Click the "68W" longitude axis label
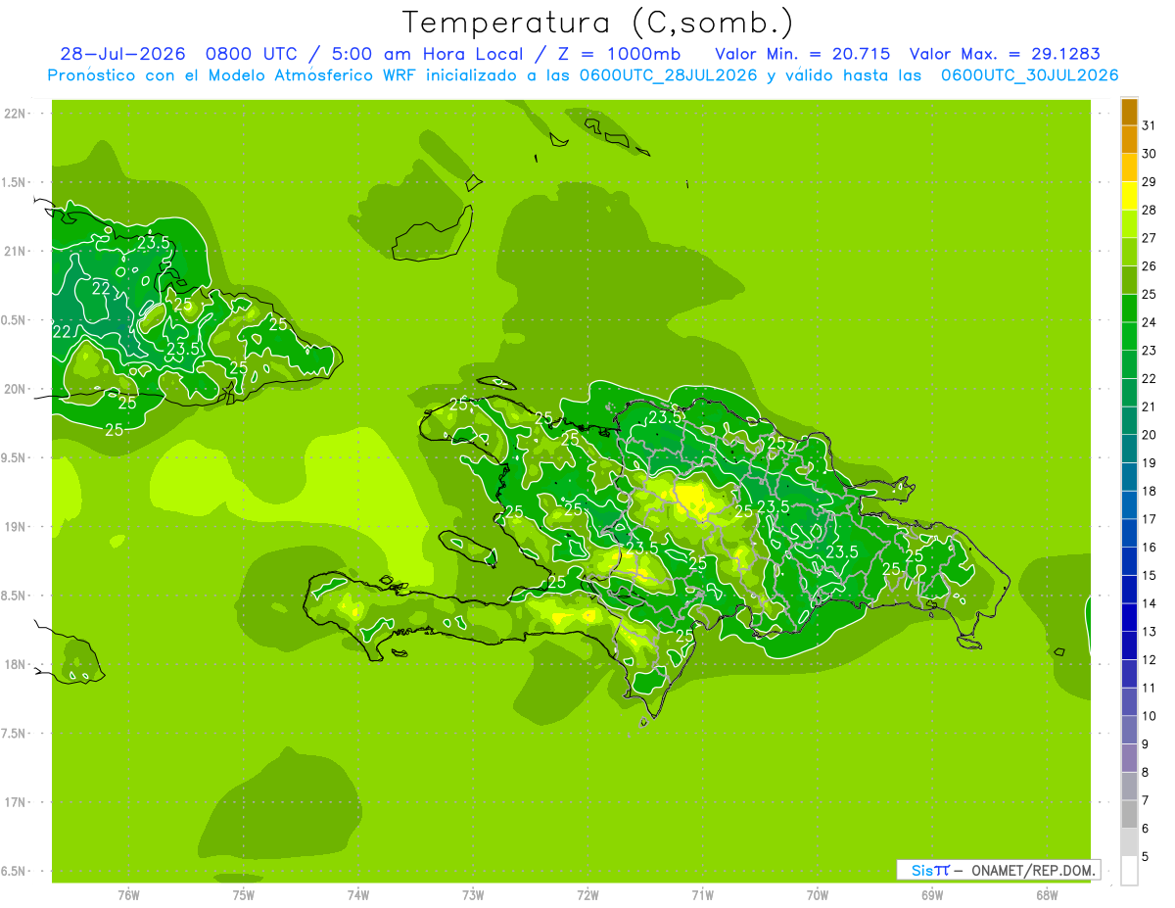The height and width of the screenshot is (908, 1175). click(1047, 894)
